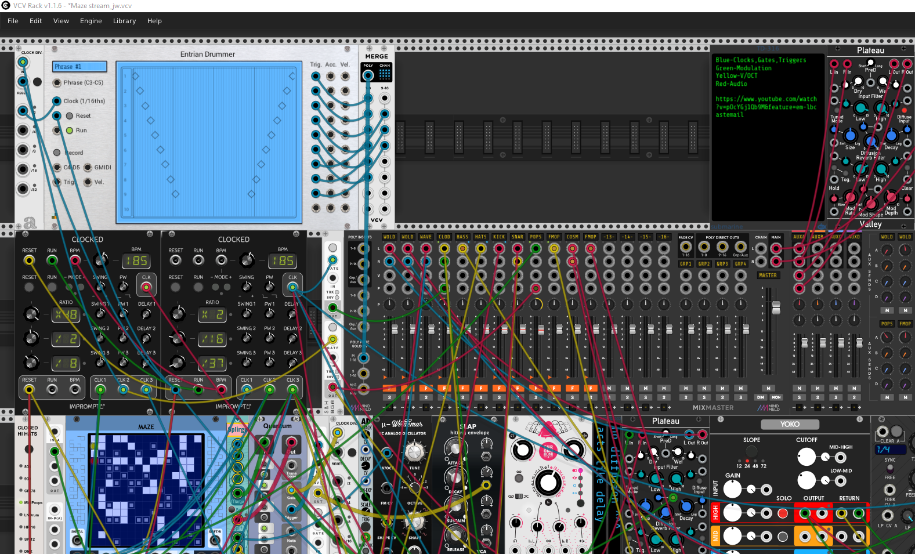Click the POLY output jack on MERGE module
915x554 pixels.
pyautogui.click(x=368, y=75)
